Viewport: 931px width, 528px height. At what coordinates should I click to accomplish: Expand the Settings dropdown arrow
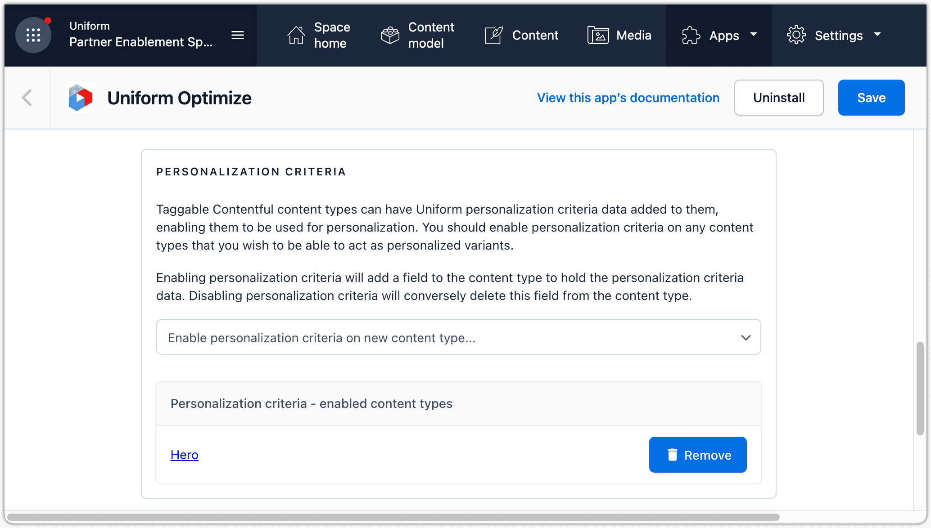pos(877,35)
